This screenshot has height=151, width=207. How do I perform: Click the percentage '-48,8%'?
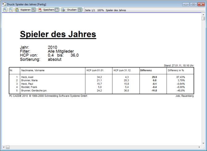click(181, 91)
